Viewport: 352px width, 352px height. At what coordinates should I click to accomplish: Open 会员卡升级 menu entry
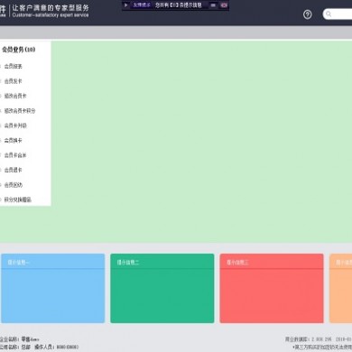(x=15, y=125)
